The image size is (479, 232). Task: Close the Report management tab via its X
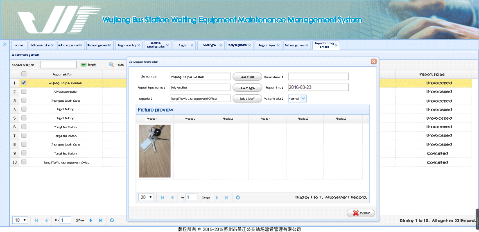[336, 45]
